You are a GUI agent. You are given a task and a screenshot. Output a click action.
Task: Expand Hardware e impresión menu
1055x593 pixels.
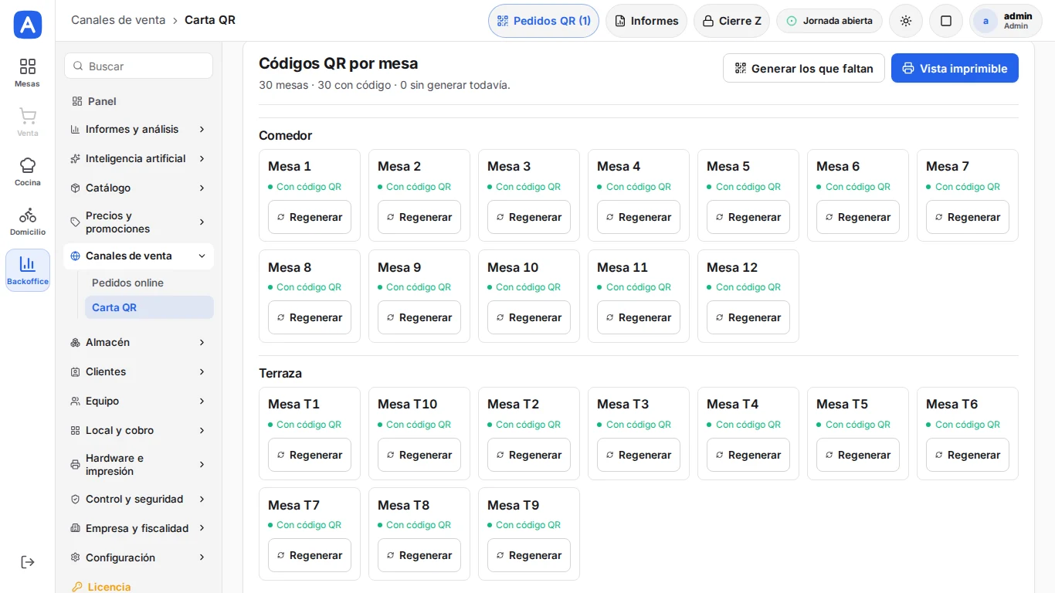[138, 464]
